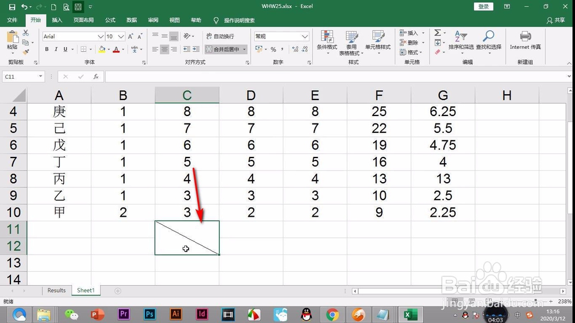The height and width of the screenshot is (323, 575).
Task: Open 单元格样式 cell styles gallery
Action: point(378,41)
